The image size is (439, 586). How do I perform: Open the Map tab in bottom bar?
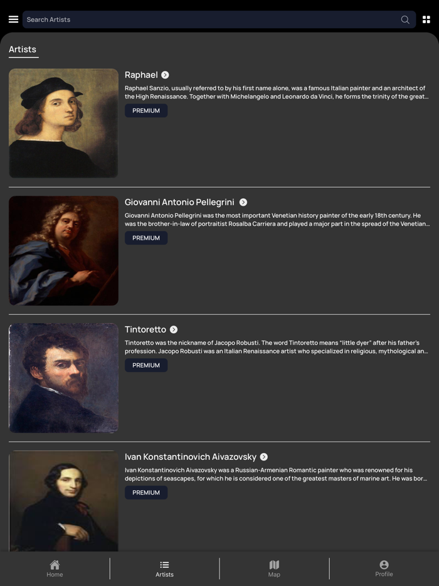click(x=274, y=569)
